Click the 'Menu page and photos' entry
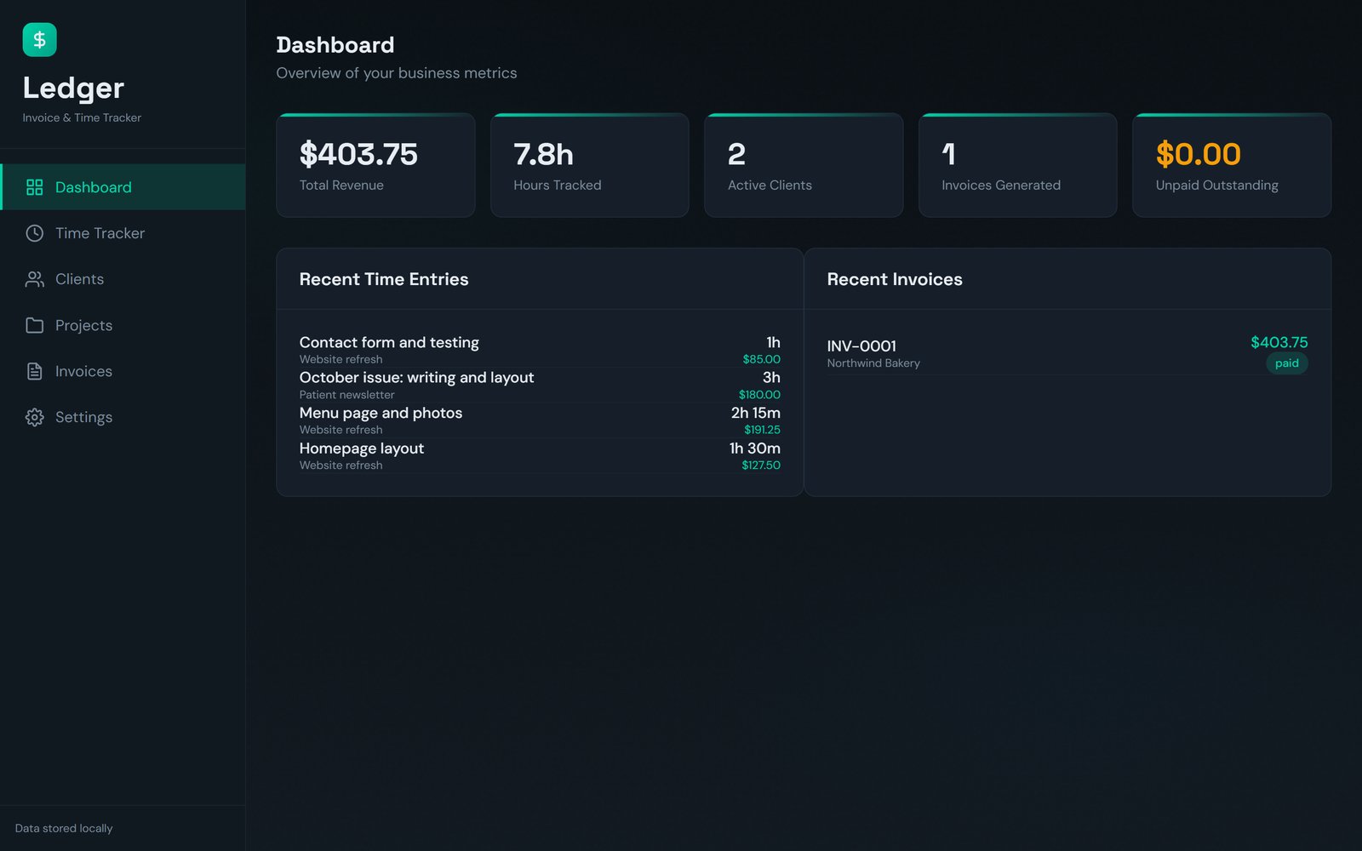 click(x=540, y=420)
